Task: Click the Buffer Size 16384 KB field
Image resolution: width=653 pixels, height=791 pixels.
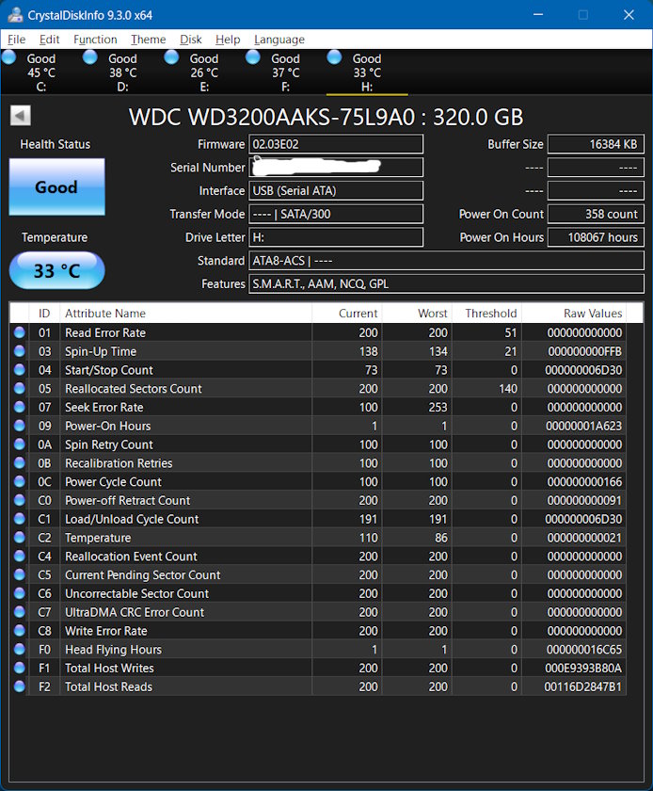Action: (596, 144)
